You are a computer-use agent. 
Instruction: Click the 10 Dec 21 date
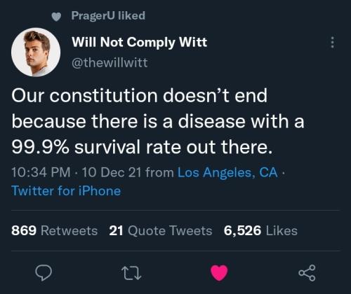tap(112, 172)
